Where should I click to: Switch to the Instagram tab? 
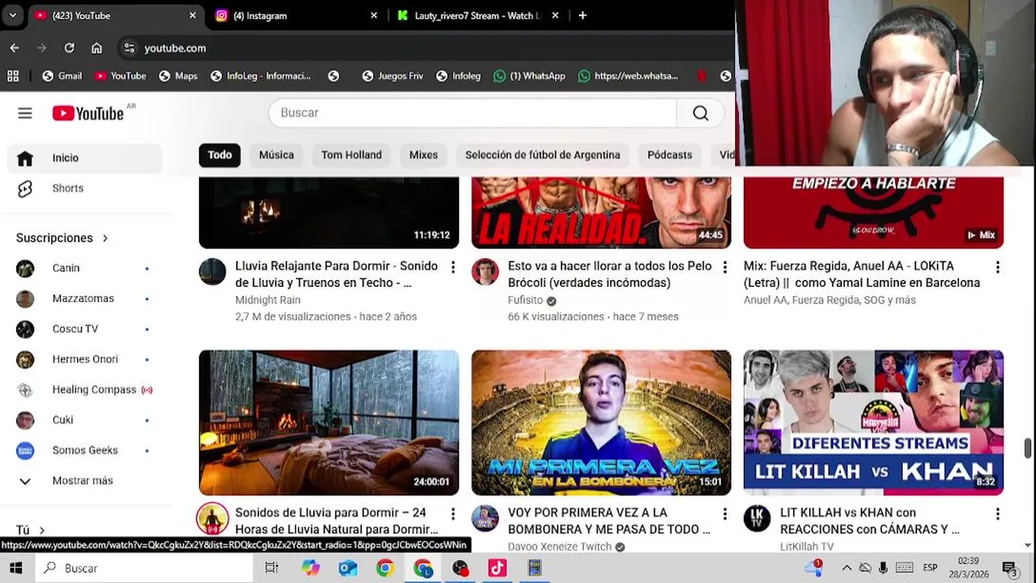tap(296, 15)
